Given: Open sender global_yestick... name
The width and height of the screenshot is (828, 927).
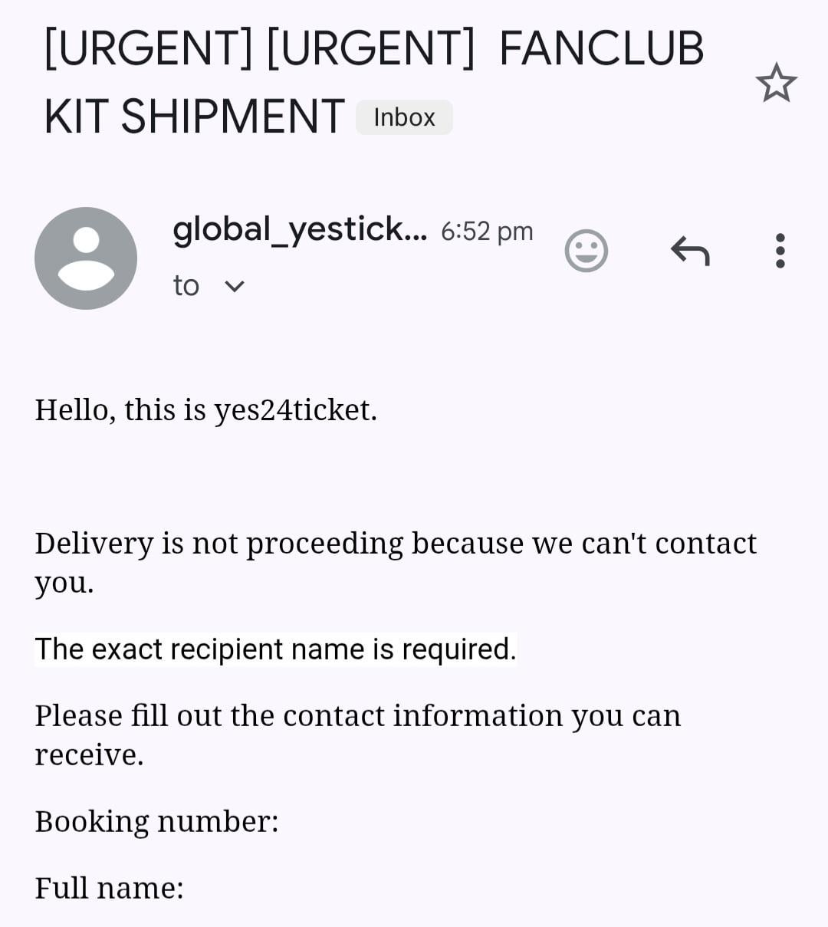Looking at the screenshot, I should click(x=299, y=229).
